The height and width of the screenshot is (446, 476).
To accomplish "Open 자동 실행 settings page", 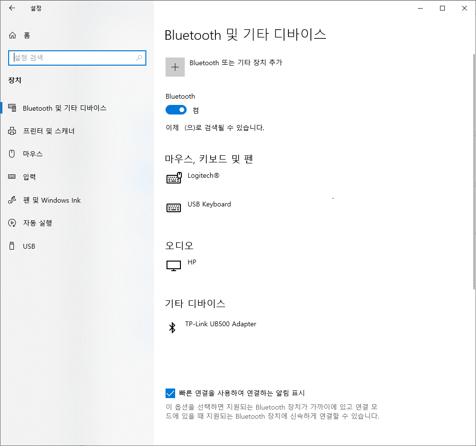I will 77,223.
